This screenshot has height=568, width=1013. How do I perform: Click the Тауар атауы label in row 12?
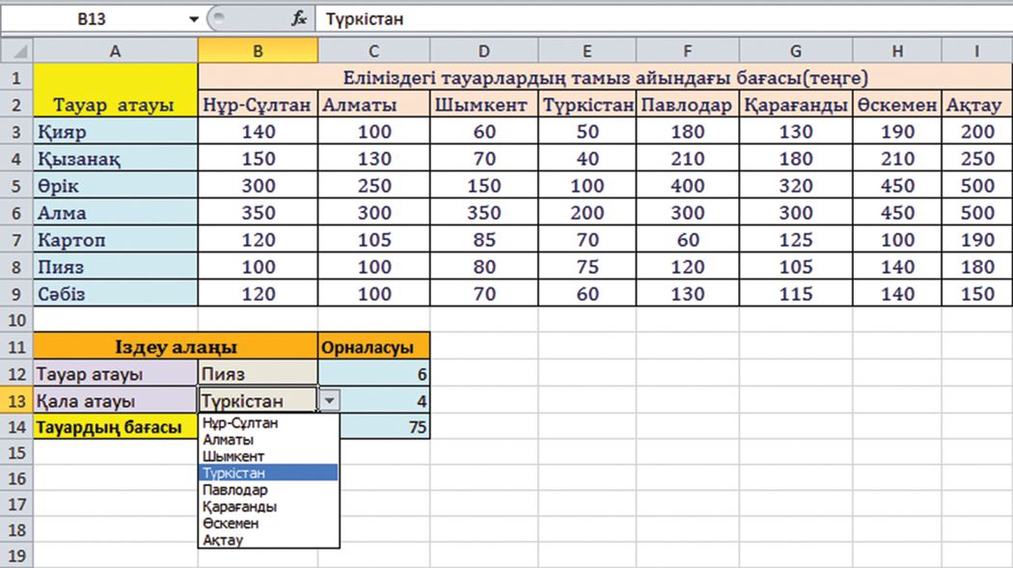point(115,374)
